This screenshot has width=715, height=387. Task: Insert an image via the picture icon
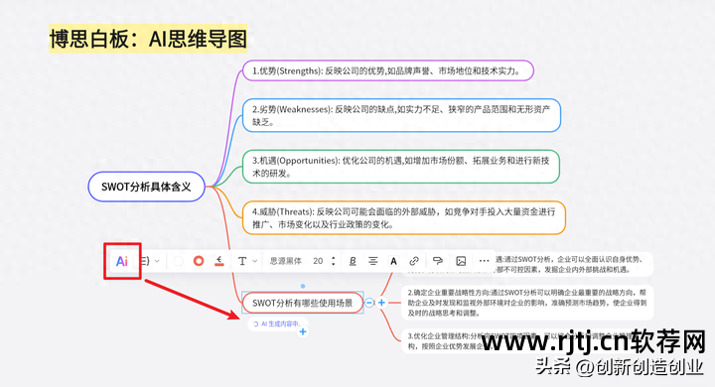tap(461, 261)
